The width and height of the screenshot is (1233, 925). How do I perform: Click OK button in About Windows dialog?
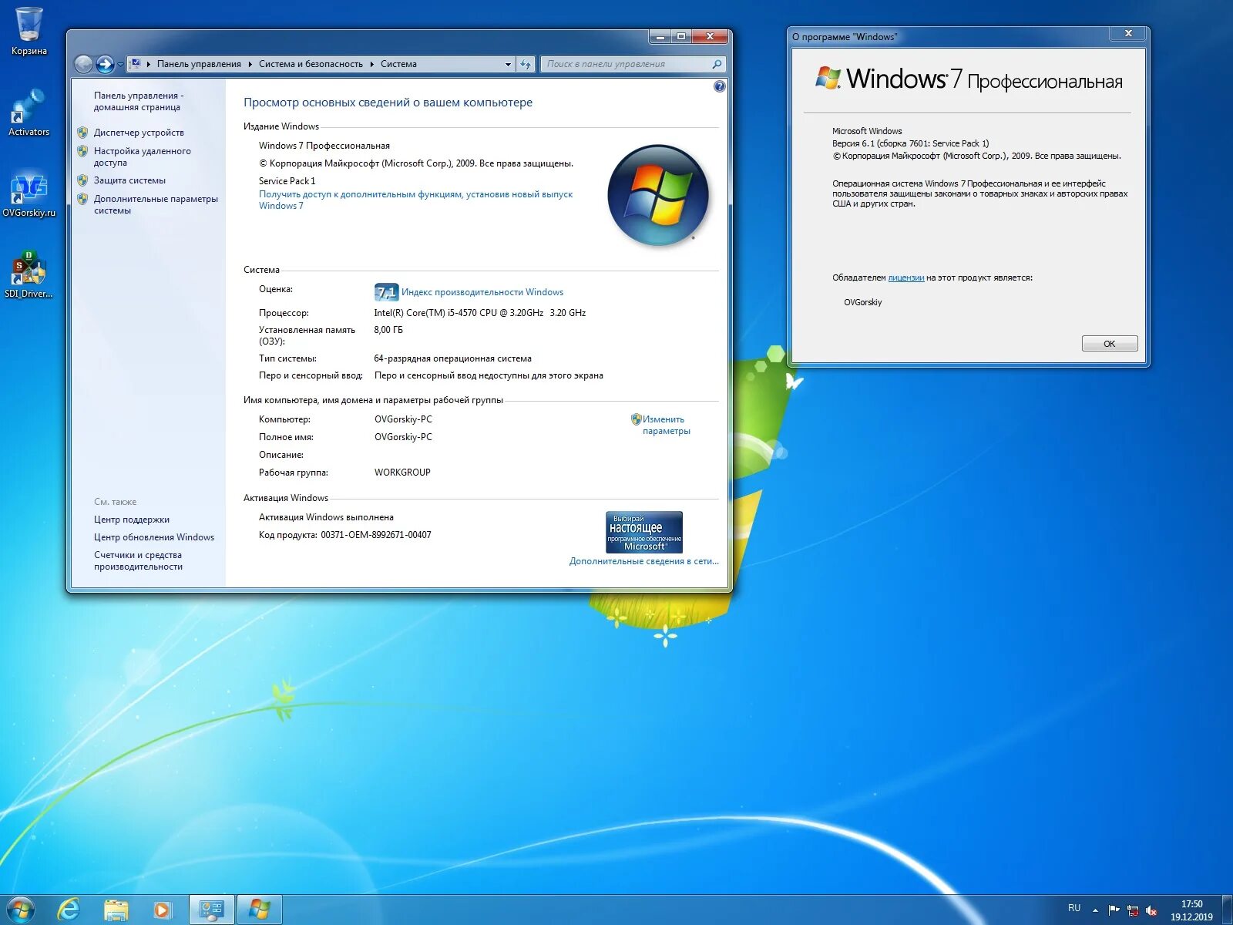1110,344
